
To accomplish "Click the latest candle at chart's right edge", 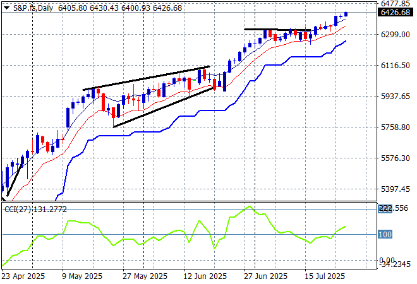I will (x=346, y=14).
